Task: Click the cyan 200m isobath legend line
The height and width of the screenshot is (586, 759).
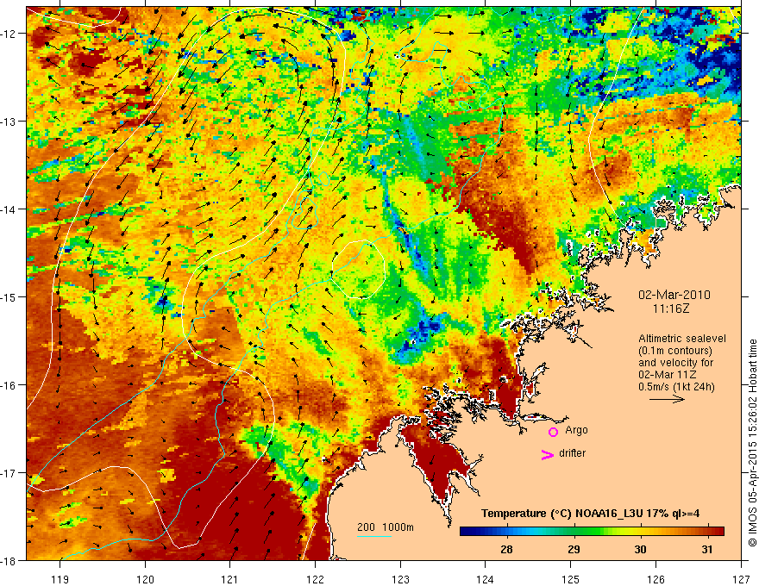Action: pos(374,536)
